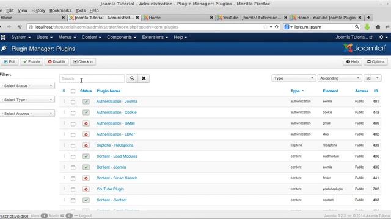Click the ordering sort arrows column header
The height and width of the screenshot is (219, 391).
coord(64,91)
